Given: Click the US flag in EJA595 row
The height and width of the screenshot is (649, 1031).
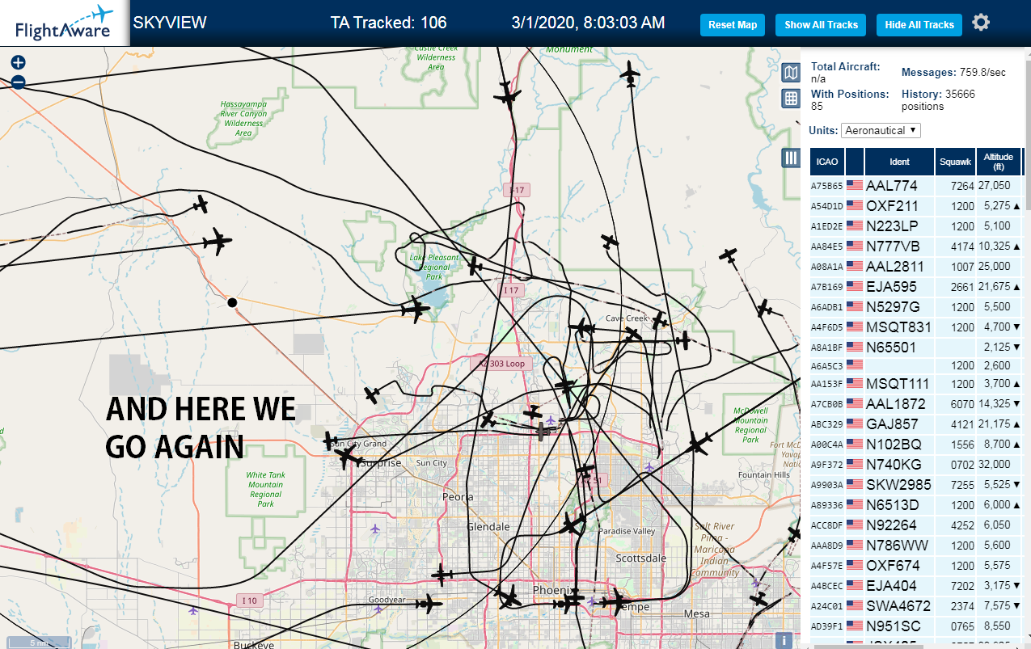Looking at the screenshot, I should click(x=855, y=287).
